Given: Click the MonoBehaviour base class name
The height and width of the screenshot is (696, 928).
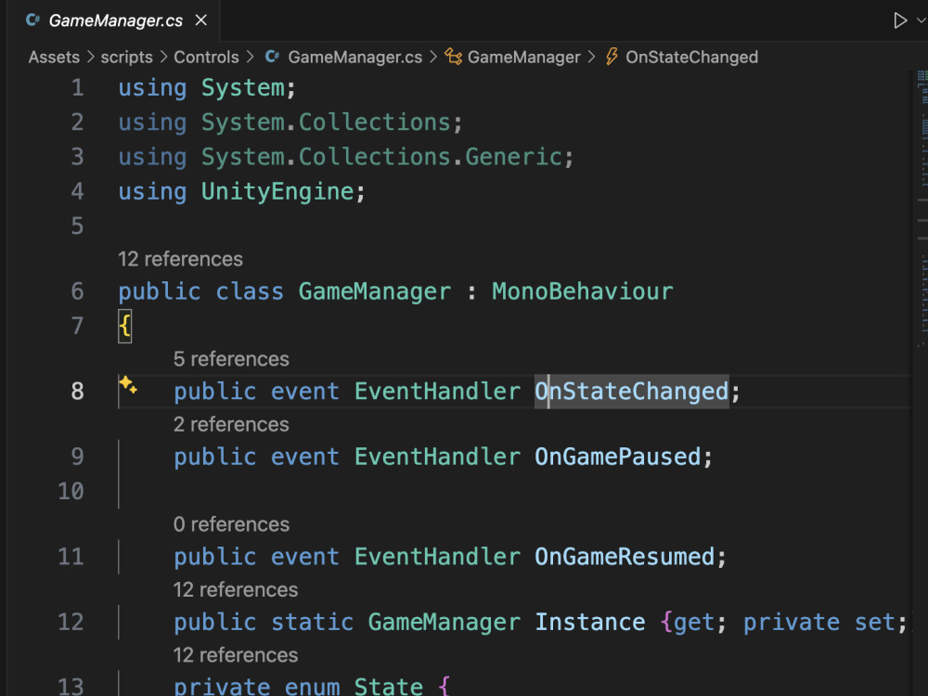Looking at the screenshot, I should pyautogui.click(x=583, y=291).
